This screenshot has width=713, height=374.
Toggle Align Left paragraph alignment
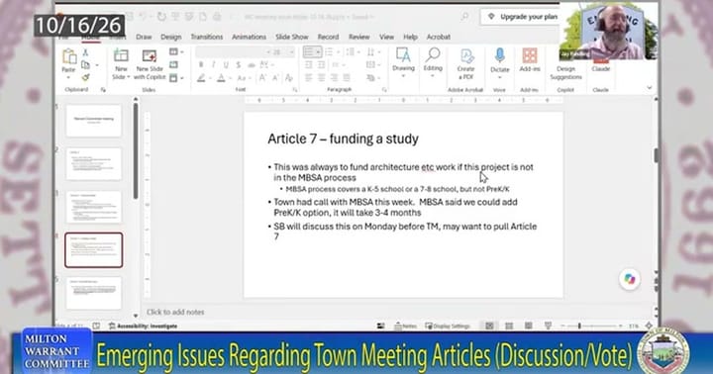pyautogui.click(x=309, y=78)
